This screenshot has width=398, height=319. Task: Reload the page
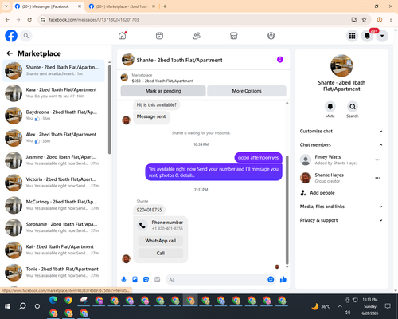coord(29,20)
